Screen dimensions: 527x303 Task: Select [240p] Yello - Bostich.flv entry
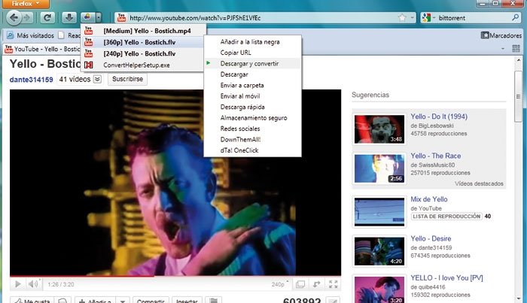pos(143,53)
